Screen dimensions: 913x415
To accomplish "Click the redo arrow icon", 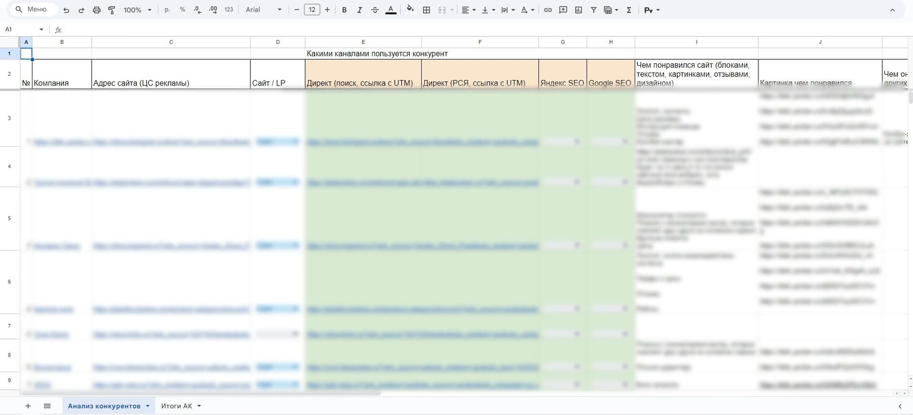I will tap(81, 10).
